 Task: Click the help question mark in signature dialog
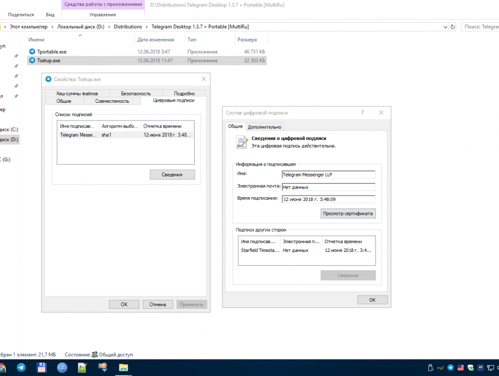tap(362, 112)
